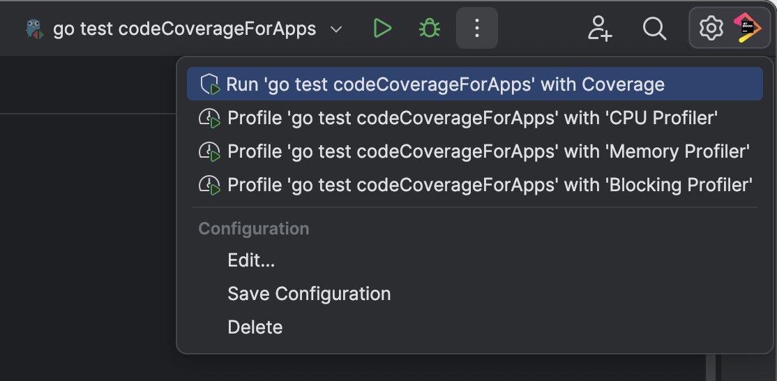The width and height of the screenshot is (777, 381).
Task: Click the coverage shield icon in menu
Action: (x=210, y=85)
